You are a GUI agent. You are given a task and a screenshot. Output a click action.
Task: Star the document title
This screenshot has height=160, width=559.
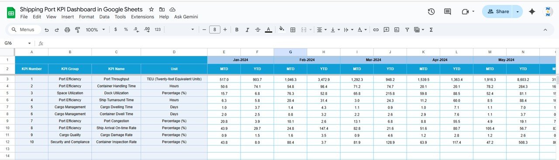click(x=152, y=9)
